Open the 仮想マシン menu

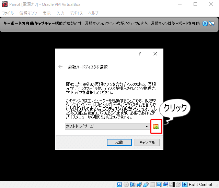click(x=28, y=13)
